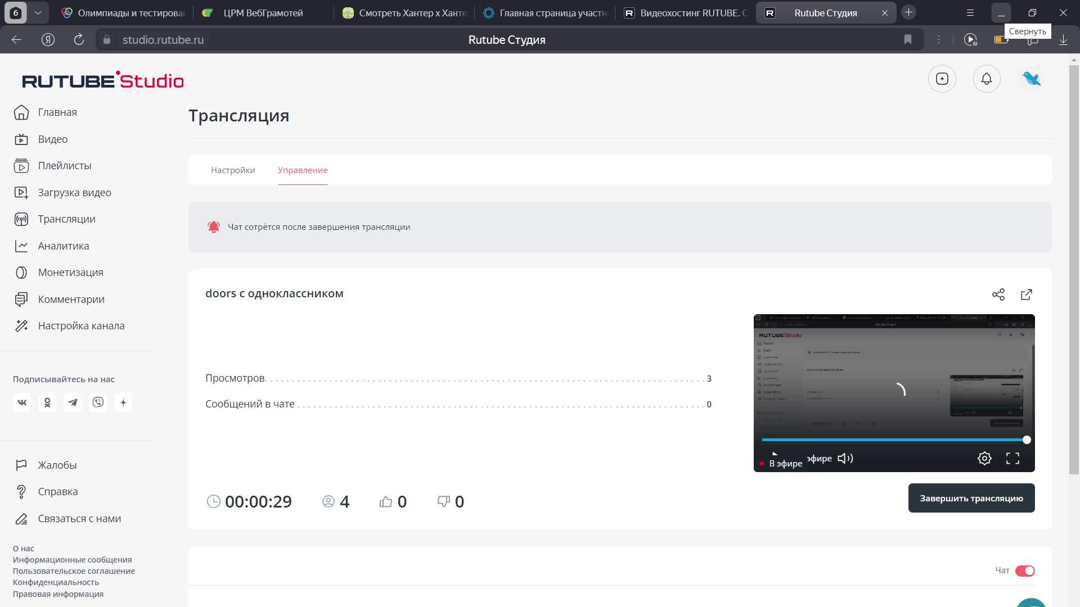This screenshot has width=1080, height=607.
Task: Enter fullscreen in the video player
Action: pyautogui.click(x=1012, y=459)
